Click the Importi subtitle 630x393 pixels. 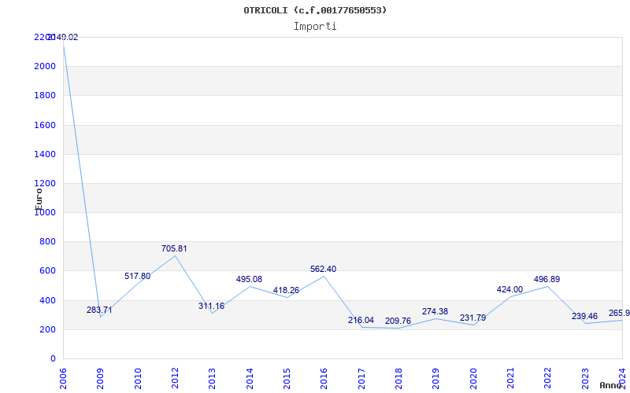(315, 27)
